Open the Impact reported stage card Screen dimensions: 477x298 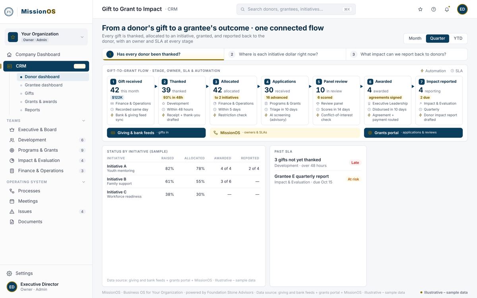(x=439, y=101)
